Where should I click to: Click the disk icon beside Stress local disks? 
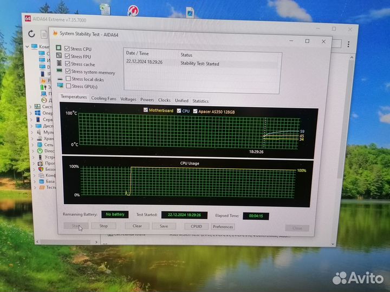(x=60, y=79)
